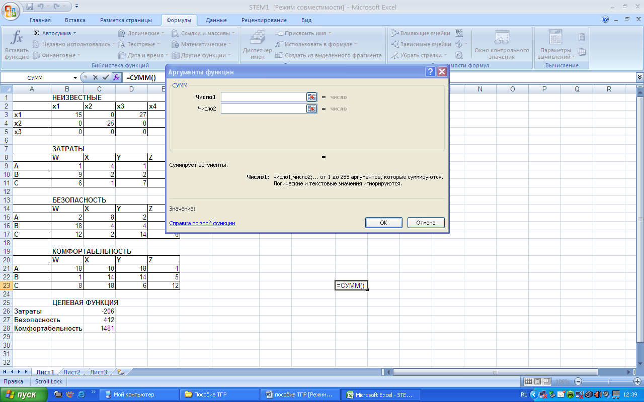Expand the formula bar with right-end arrow
Viewport: 644px width, 402px height.
coord(639,77)
